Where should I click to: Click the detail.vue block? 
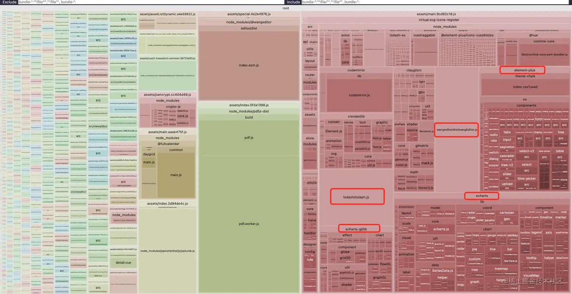click(x=123, y=262)
